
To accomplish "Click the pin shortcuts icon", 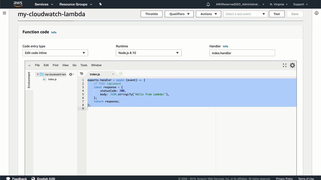I will pyautogui.click(x=100, y=4).
